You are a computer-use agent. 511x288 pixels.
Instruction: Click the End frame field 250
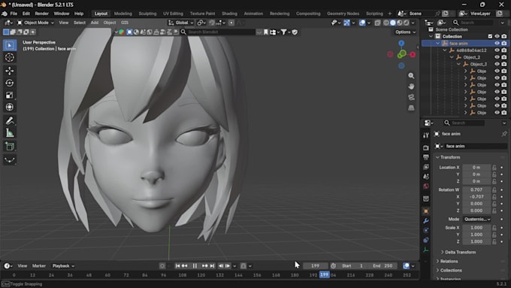[x=383, y=266]
